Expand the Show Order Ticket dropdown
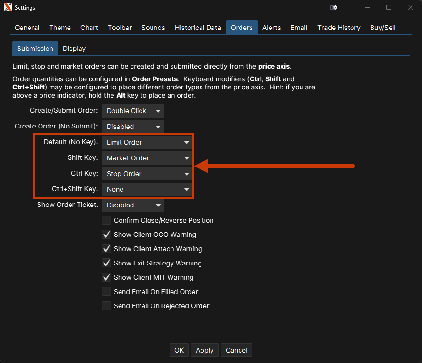The height and width of the screenshot is (363, 422). (x=133, y=205)
